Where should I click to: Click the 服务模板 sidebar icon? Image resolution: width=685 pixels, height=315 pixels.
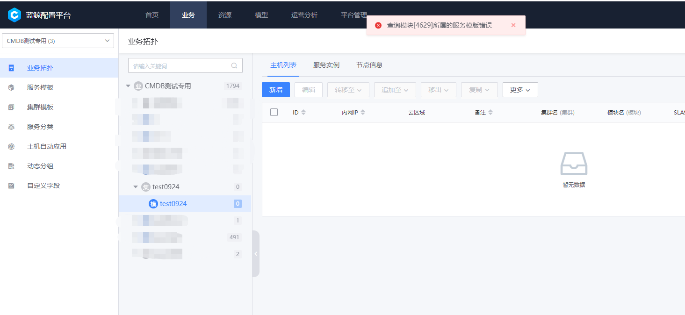click(x=12, y=87)
